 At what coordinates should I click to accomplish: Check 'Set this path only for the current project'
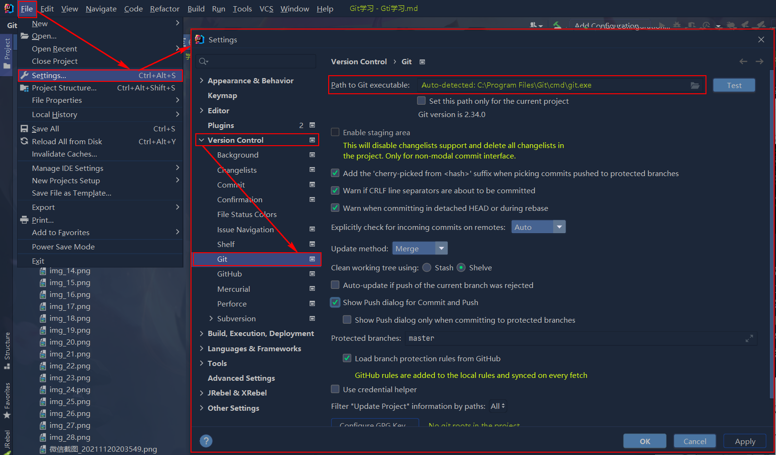click(x=421, y=100)
